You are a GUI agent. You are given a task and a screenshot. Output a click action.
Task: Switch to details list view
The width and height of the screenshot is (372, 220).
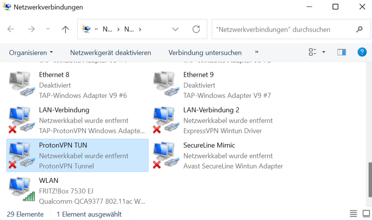(354, 214)
